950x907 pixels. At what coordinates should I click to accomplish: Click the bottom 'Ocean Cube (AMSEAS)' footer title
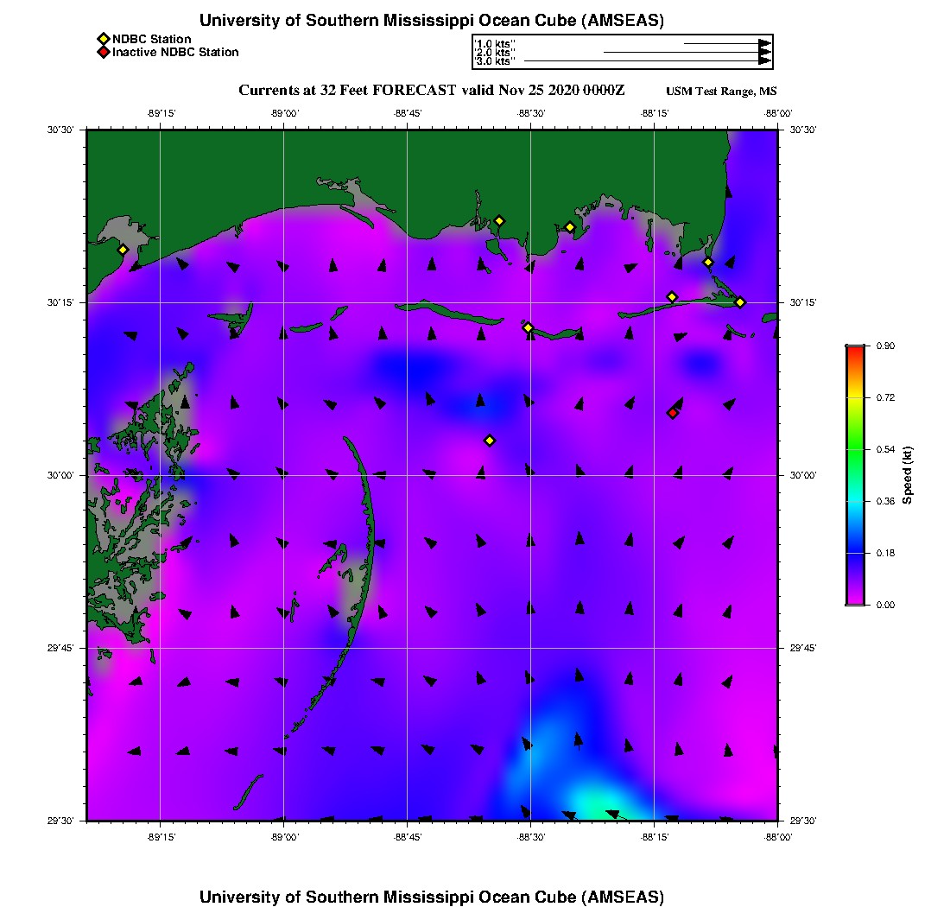click(x=432, y=897)
